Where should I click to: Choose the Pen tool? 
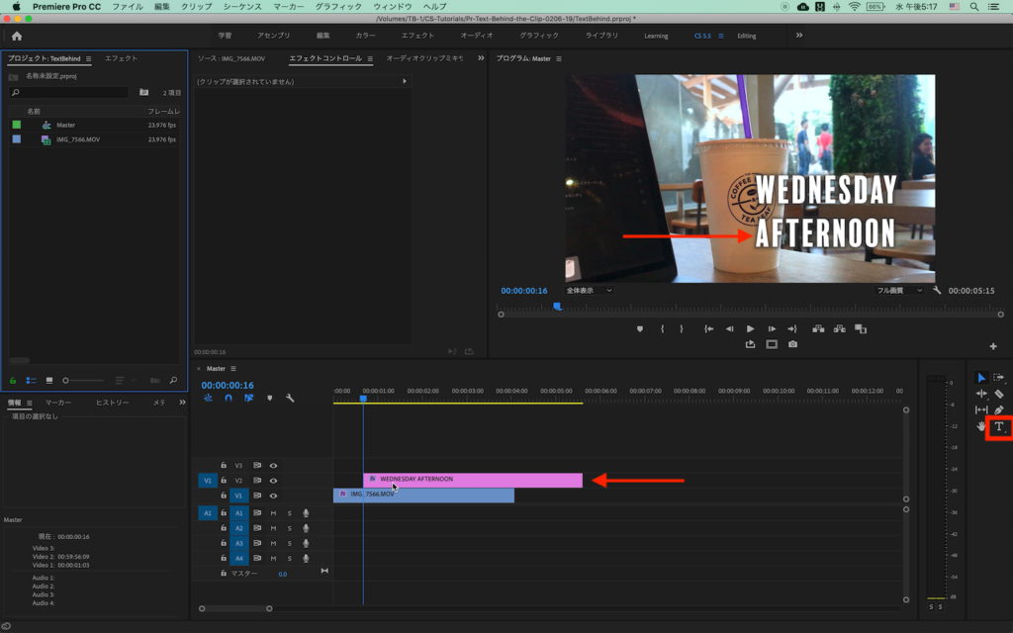(x=998, y=409)
